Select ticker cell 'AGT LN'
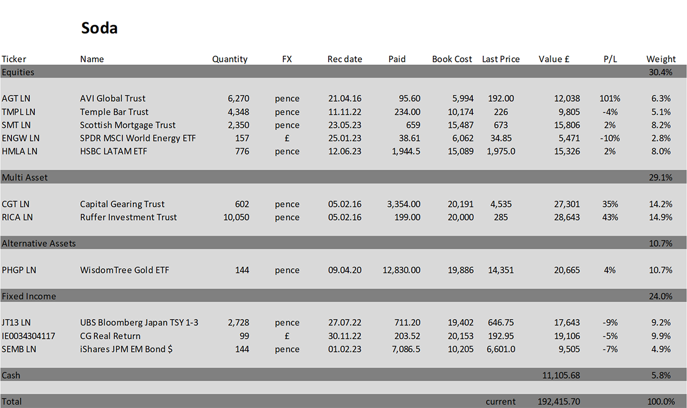Viewport: 687px width, 408px height. (x=16, y=98)
